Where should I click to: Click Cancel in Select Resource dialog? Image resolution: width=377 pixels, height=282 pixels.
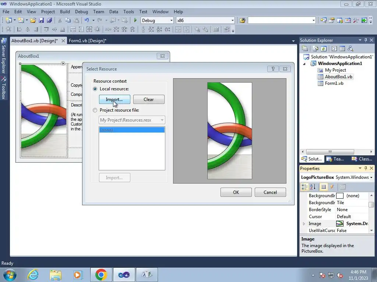270,192
